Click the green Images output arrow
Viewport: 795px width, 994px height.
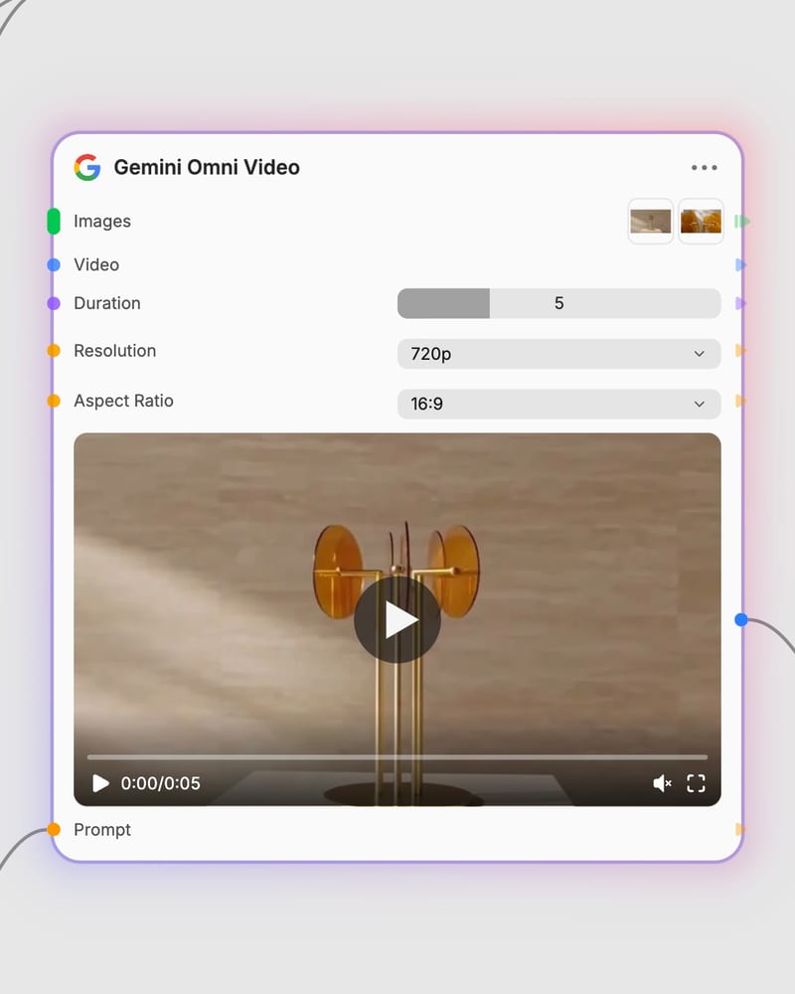coord(741,222)
